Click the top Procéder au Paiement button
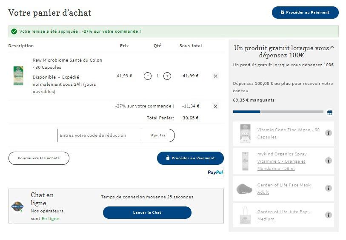Viewport: 346px width, 240px height. [305, 13]
